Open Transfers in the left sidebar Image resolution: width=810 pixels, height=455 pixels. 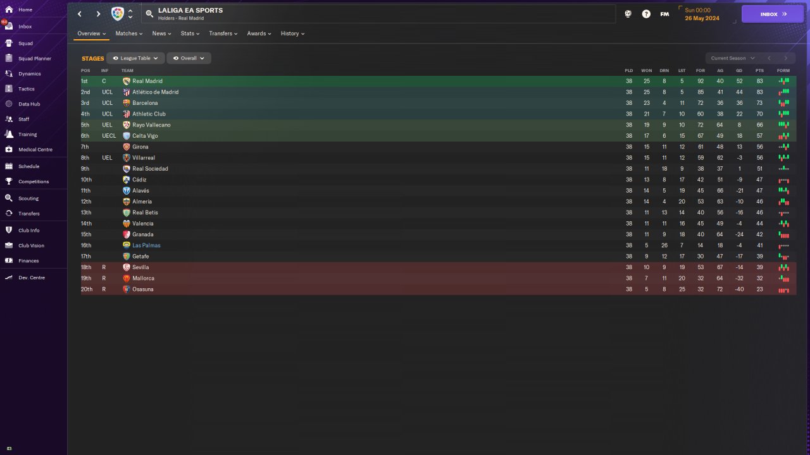click(29, 214)
